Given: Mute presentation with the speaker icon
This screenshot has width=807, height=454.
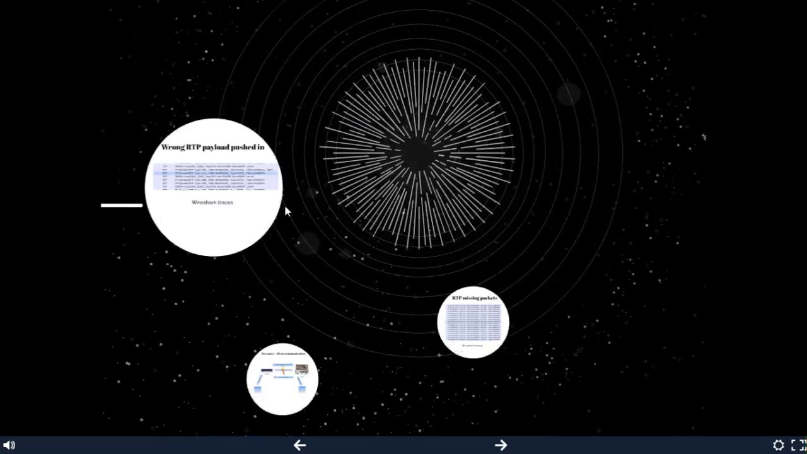Looking at the screenshot, I should [x=9, y=445].
